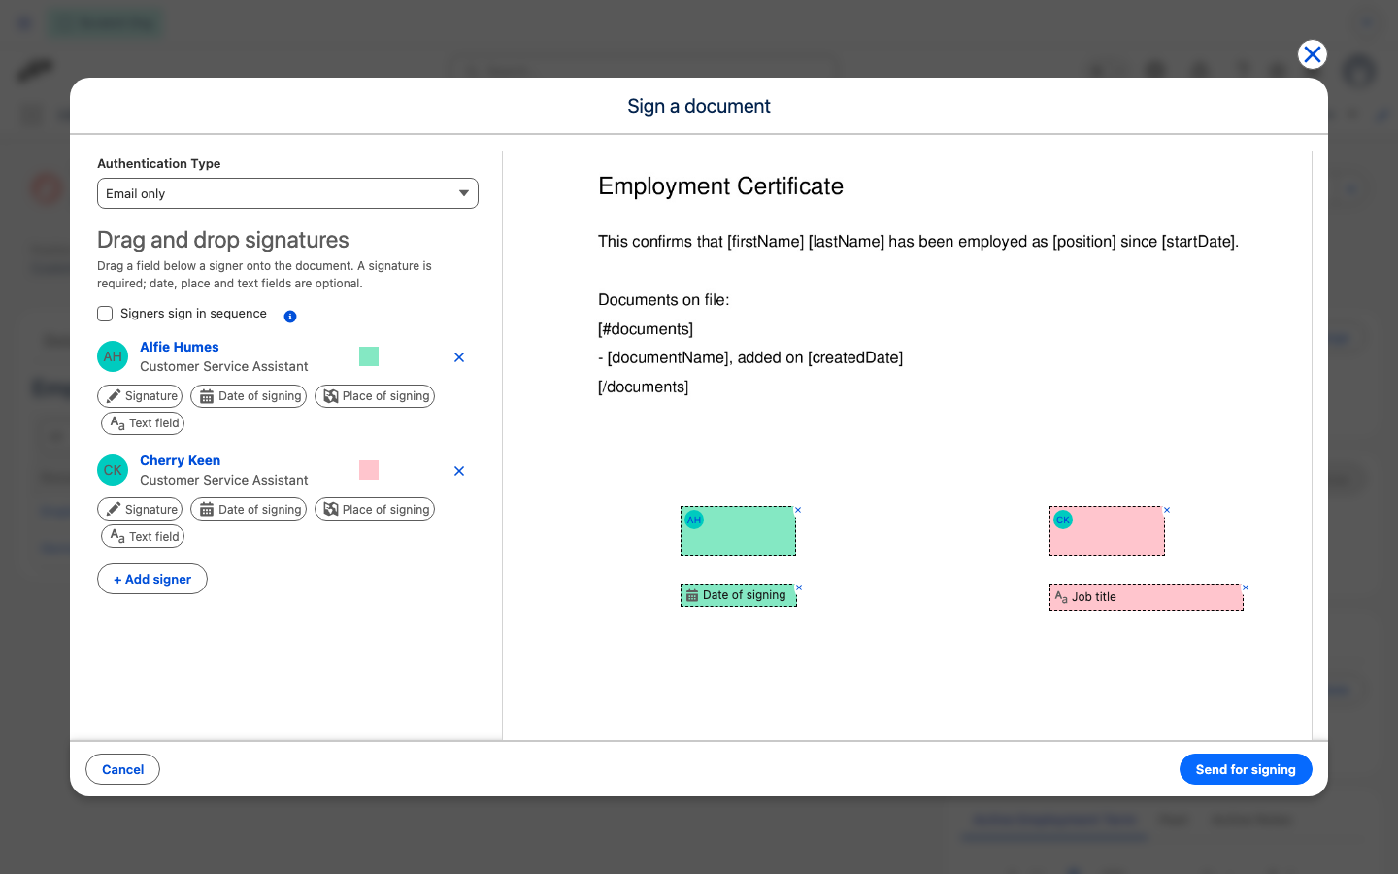Delete the green AH signature box on document

pyautogui.click(x=798, y=510)
